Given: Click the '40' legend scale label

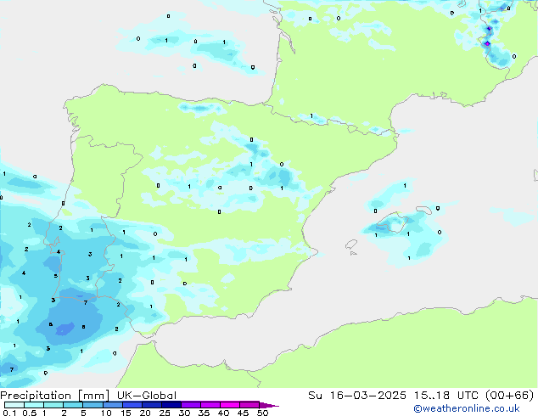Looking at the screenshot, I should (223, 413).
